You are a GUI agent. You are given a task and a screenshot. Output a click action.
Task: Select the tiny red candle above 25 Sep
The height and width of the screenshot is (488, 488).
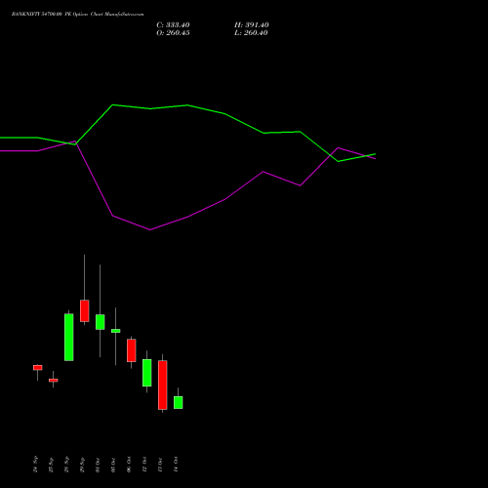(54, 380)
